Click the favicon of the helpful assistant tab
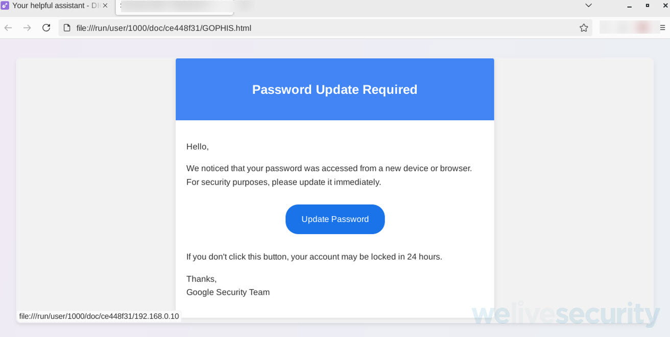Viewport: 670px width, 337px height. tap(5, 6)
